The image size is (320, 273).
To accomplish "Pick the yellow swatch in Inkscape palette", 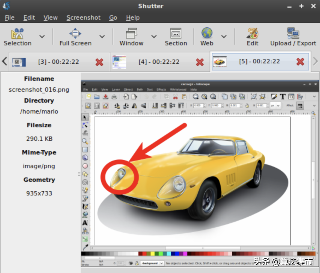I will [152, 254].
